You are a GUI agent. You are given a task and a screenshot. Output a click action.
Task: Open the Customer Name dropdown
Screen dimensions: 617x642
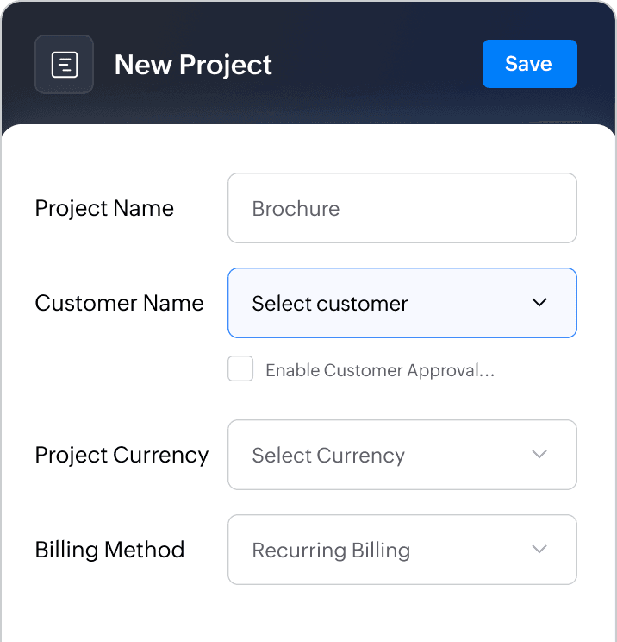tap(402, 303)
